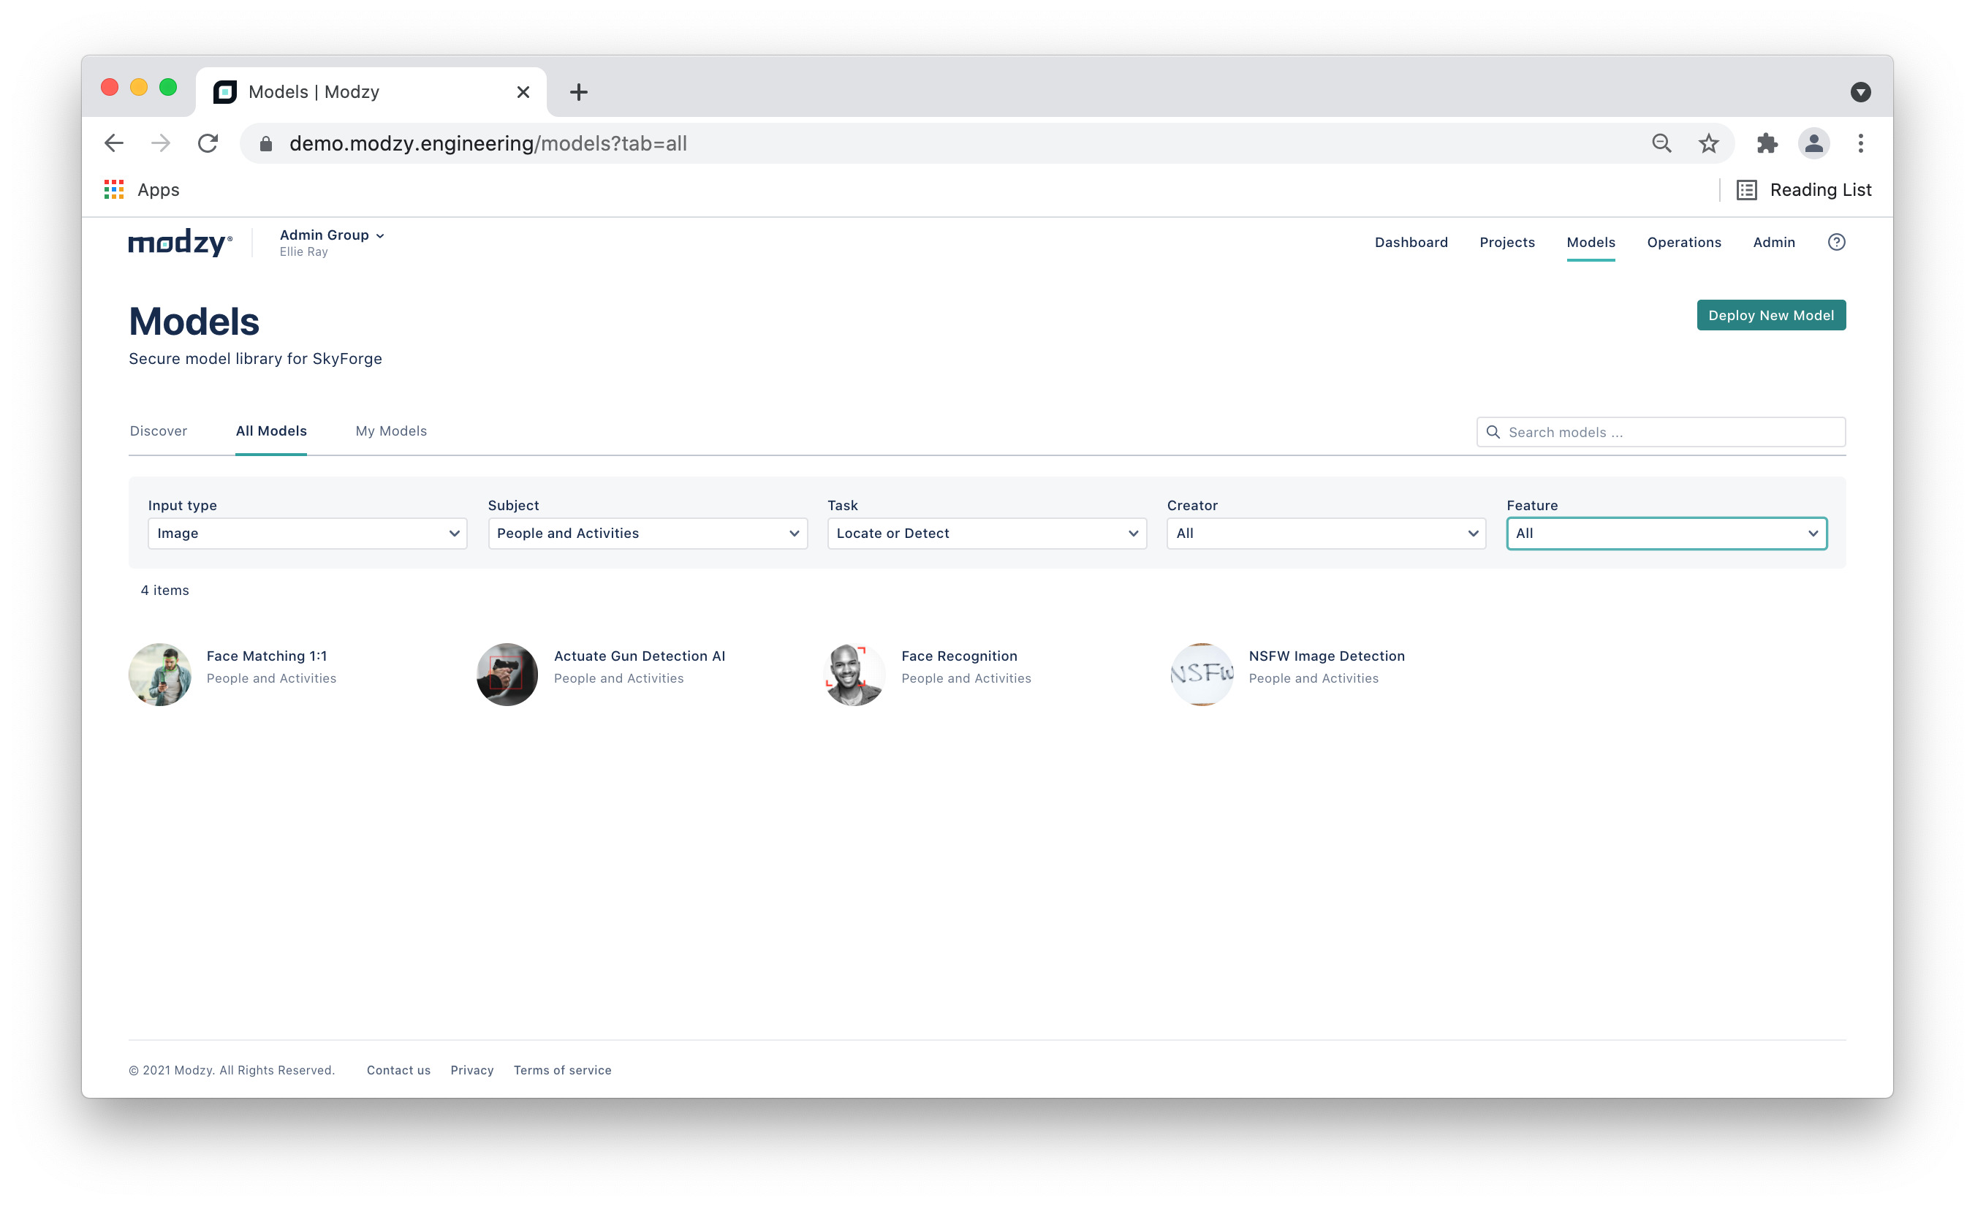Open the Creator filter dropdown
Image resolution: width=1975 pixels, height=1206 pixels.
tap(1326, 534)
